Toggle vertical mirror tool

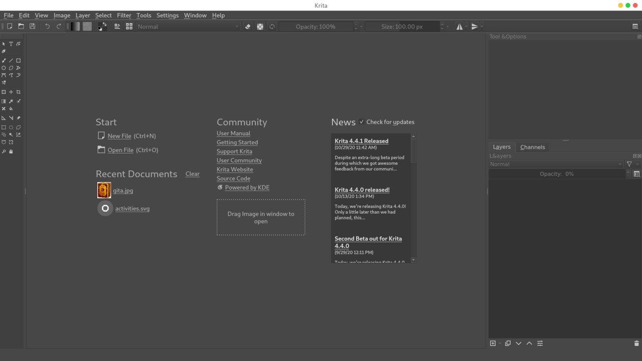pos(474,27)
